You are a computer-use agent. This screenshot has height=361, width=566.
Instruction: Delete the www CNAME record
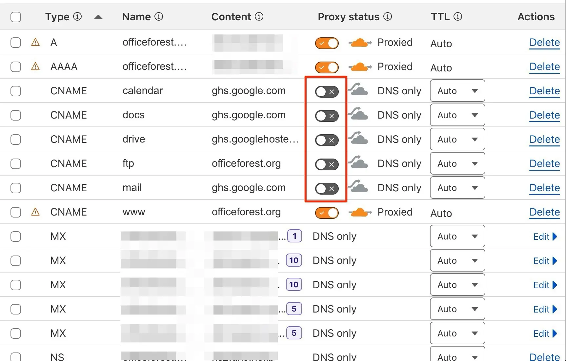click(544, 212)
